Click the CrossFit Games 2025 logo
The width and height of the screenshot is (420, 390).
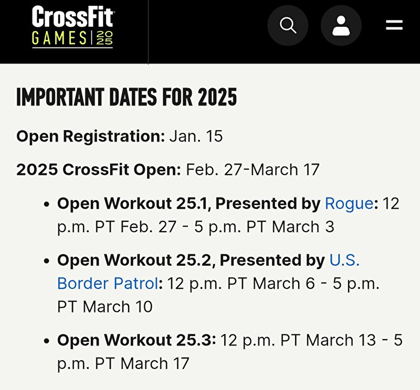click(72, 27)
